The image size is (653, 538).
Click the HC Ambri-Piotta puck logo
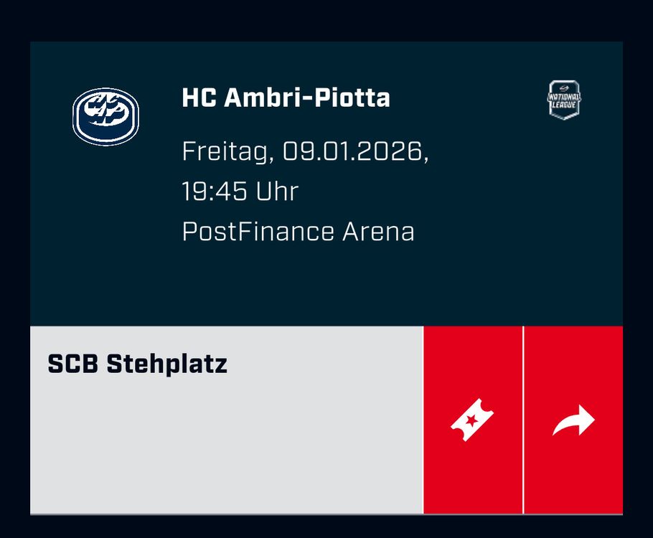[x=105, y=117]
